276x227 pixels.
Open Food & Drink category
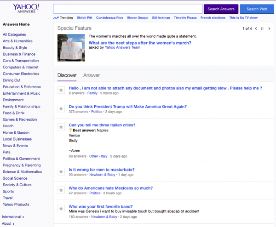(x=14, y=113)
